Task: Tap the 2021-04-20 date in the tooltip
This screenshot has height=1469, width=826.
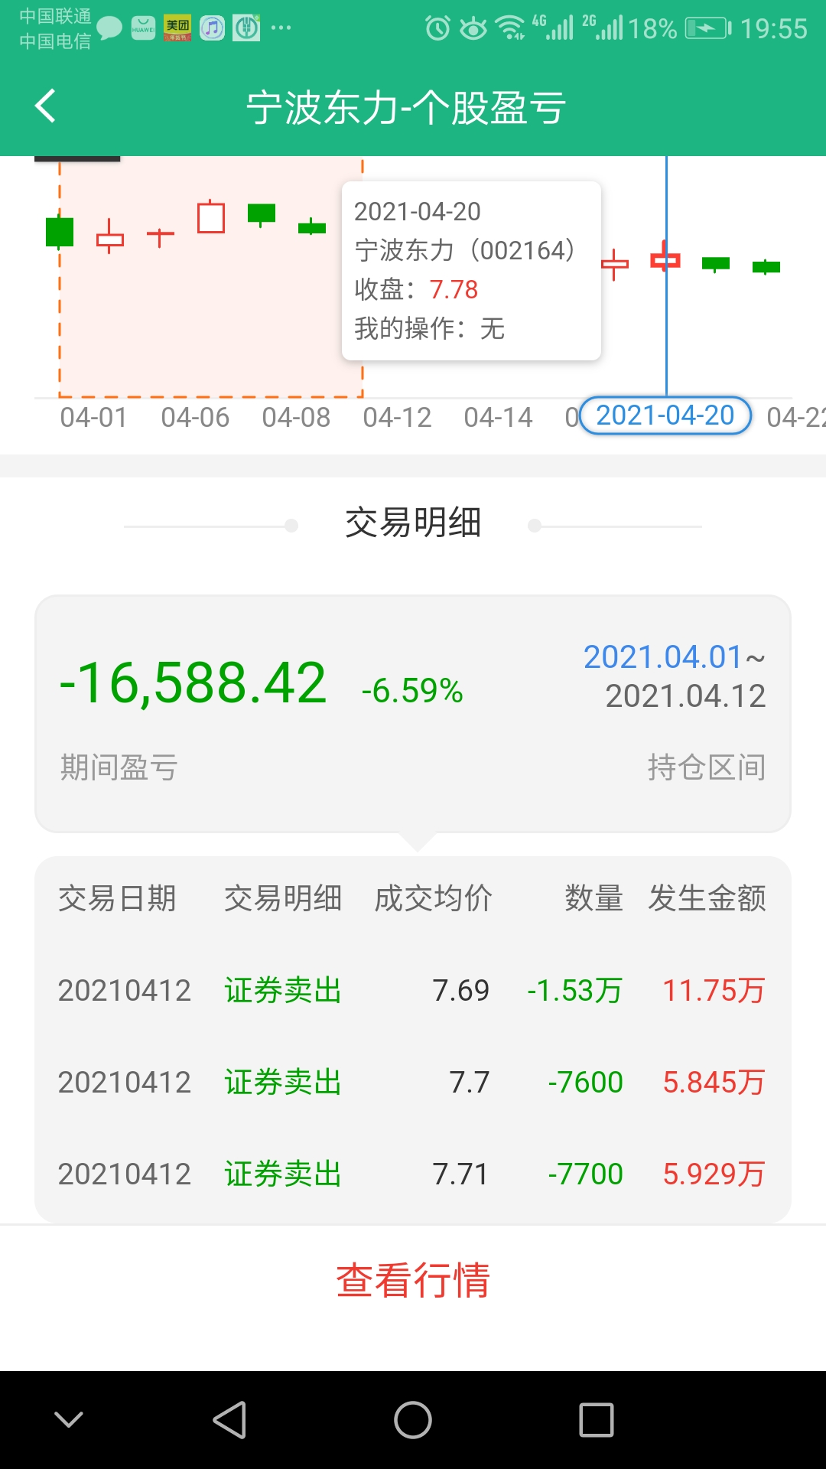Action: (418, 211)
